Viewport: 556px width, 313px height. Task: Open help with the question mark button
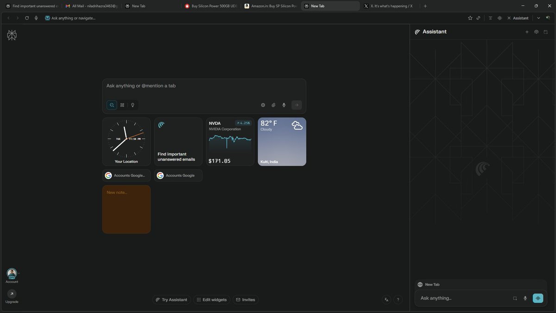[398, 300]
